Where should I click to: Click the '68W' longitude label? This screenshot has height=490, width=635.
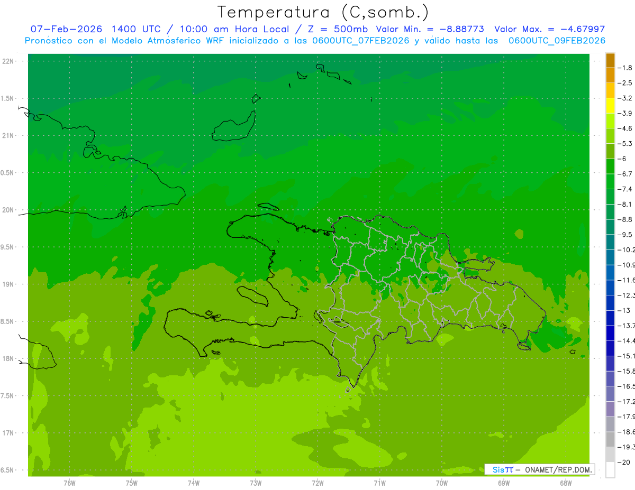[565, 483]
